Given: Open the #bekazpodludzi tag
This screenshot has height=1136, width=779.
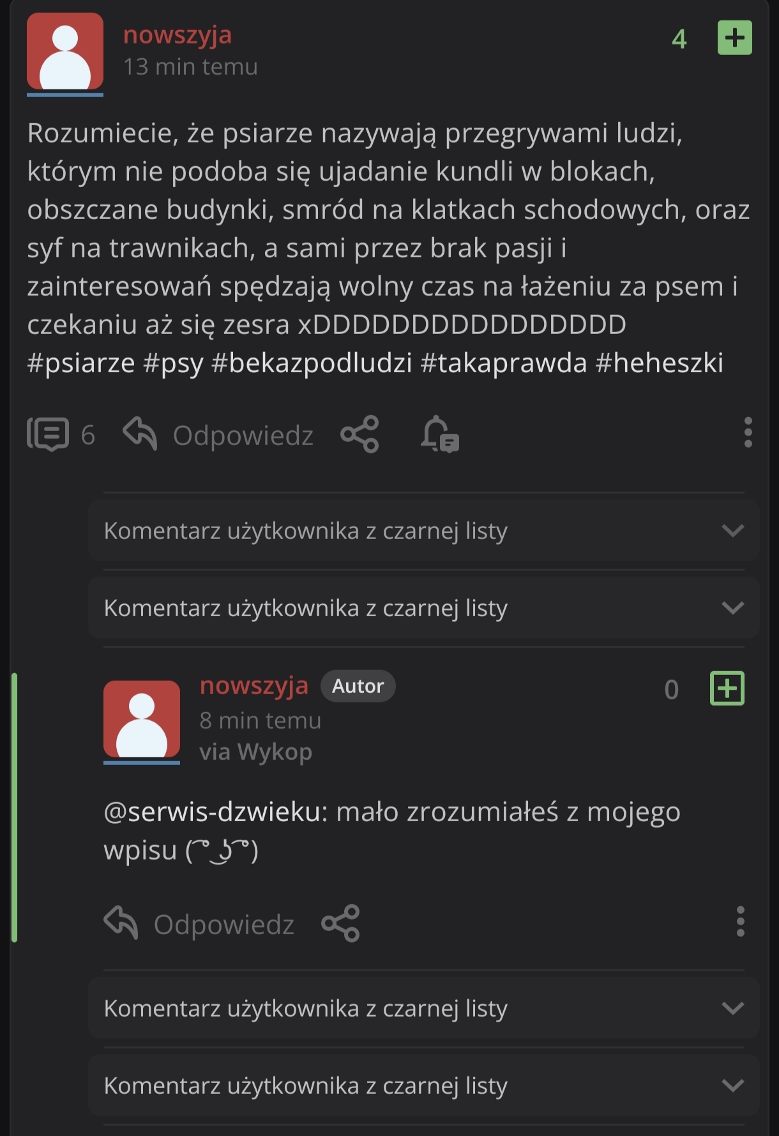Looking at the screenshot, I should 311,363.
